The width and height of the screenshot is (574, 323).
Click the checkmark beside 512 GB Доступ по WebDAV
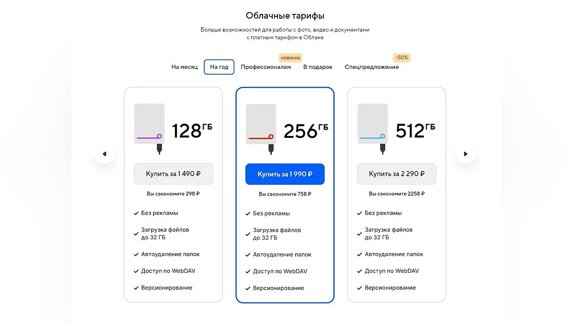click(359, 271)
